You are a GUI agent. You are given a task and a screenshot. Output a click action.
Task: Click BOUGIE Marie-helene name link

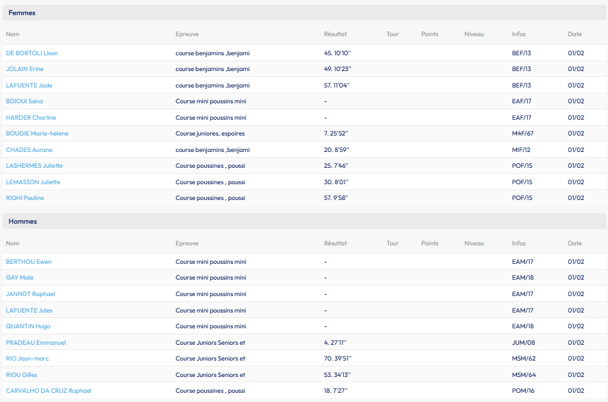(x=37, y=134)
